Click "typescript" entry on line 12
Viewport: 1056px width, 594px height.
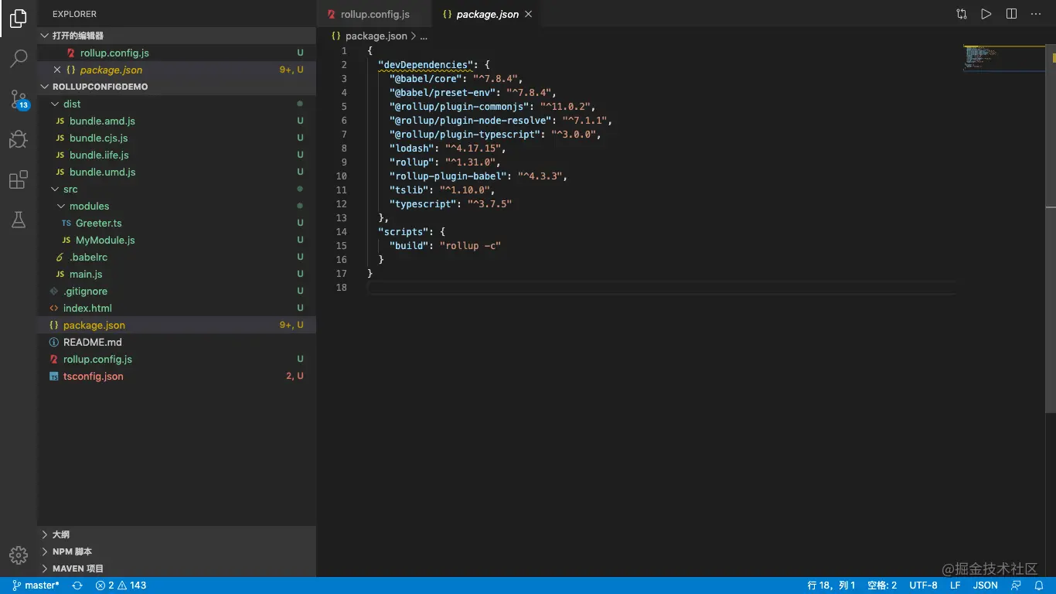(423, 204)
